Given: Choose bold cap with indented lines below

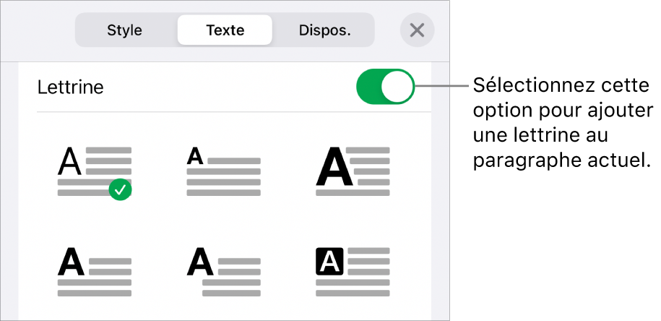Looking at the screenshot, I should 224,270.
